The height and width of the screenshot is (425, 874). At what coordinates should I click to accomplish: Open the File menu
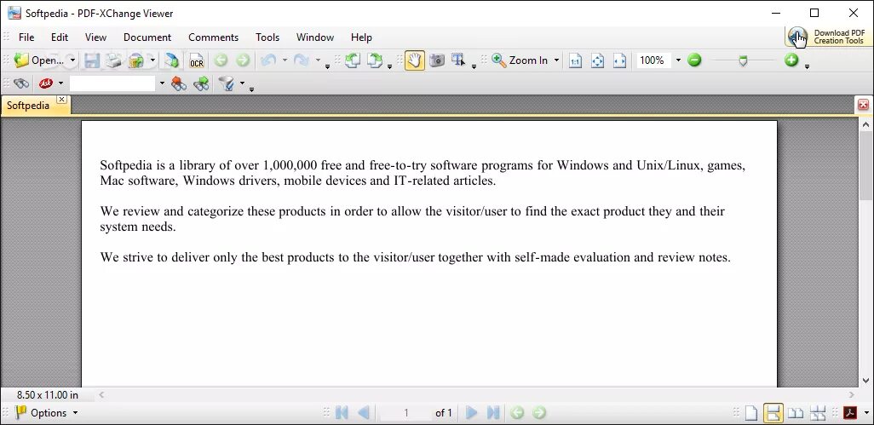click(26, 37)
